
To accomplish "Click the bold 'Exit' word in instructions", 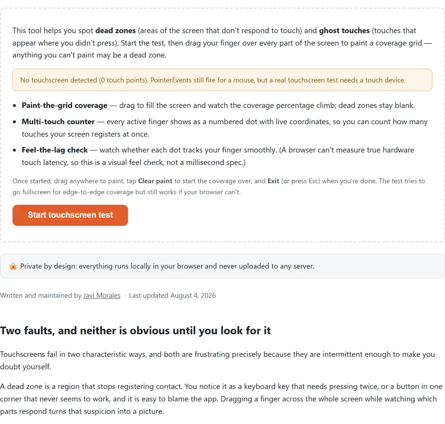I will tap(273, 181).
